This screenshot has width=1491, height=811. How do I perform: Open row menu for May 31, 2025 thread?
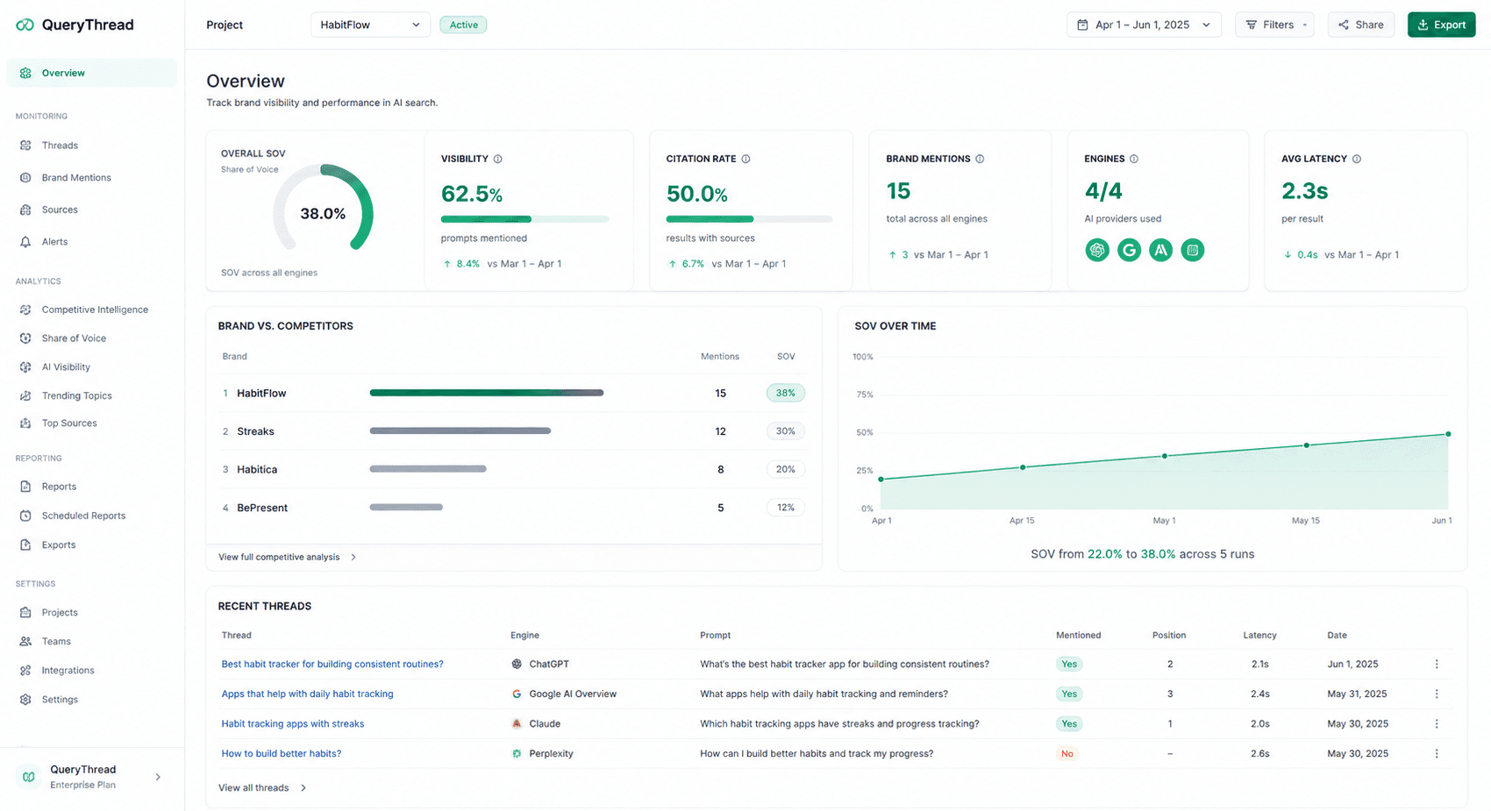(1437, 694)
